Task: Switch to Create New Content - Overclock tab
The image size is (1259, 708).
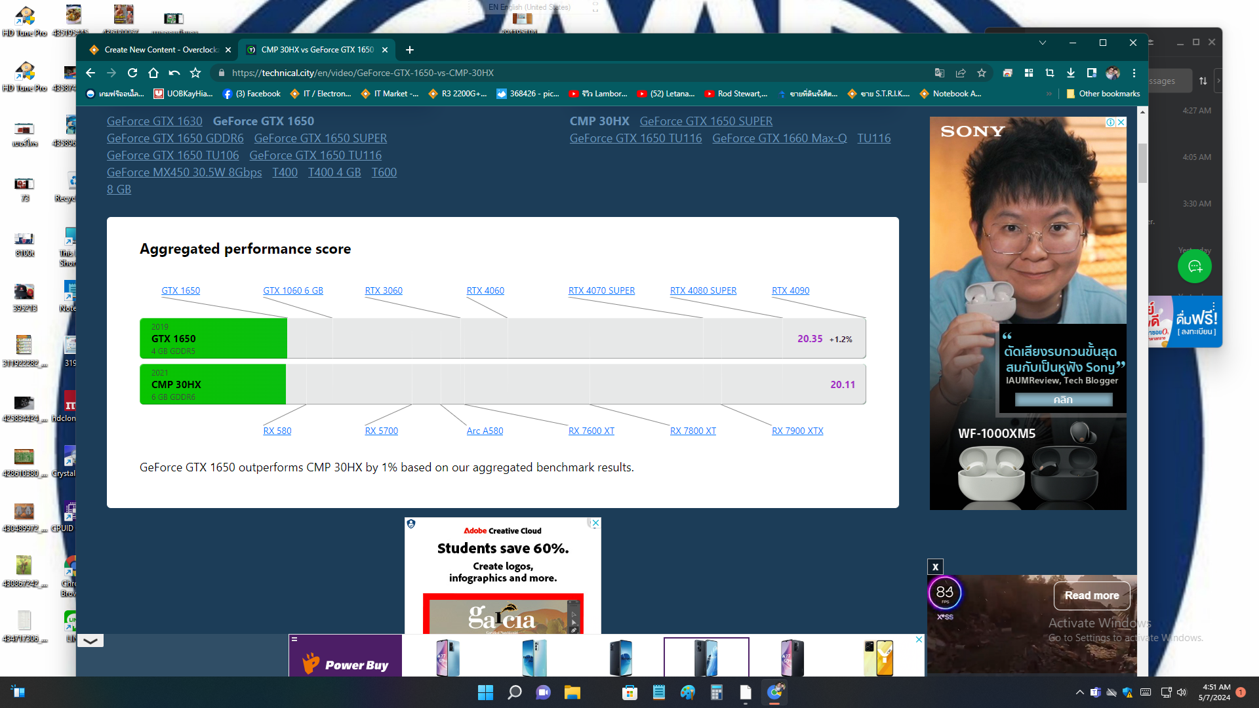Action: (x=161, y=50)
